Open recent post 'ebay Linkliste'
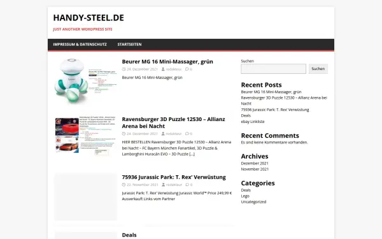Screen dimensions: 382x239 253,122
